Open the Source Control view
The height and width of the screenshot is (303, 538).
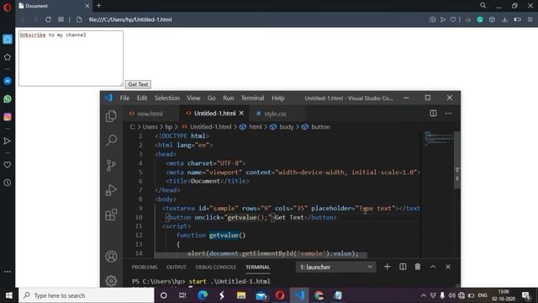pyautogui.click(x=111, y=165)
